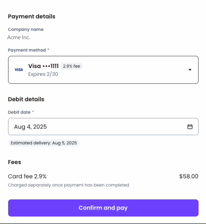Click the Expires 2/30 text
The height and width of the screenshot is (224, 206).
point(43,74)
